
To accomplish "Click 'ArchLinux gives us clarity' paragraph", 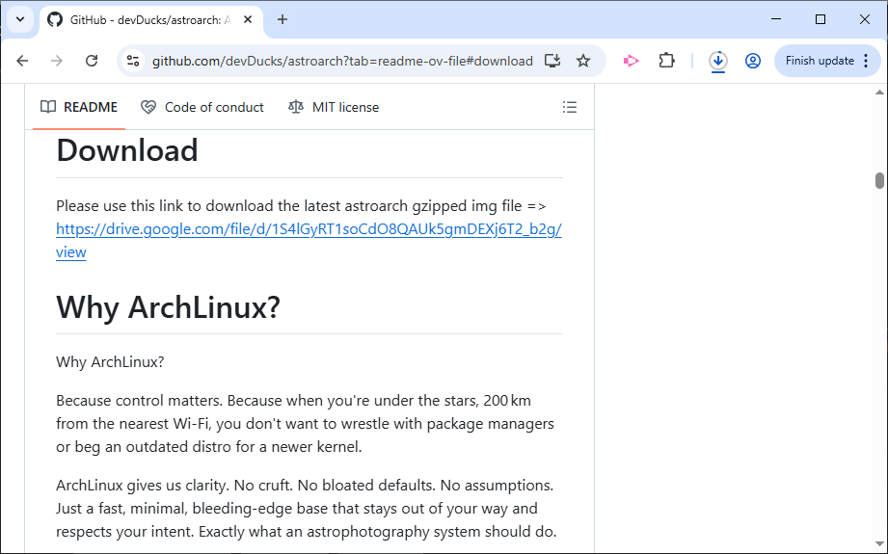I will [307, 509].
